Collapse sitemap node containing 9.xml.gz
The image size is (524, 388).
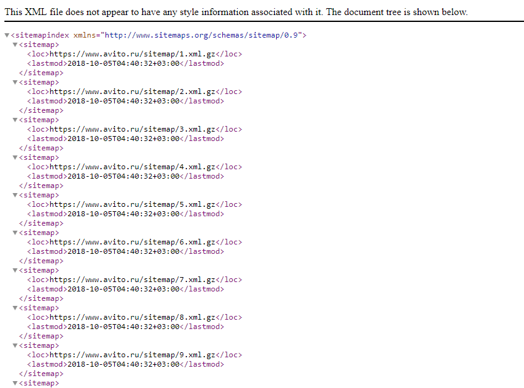point(15,345)
